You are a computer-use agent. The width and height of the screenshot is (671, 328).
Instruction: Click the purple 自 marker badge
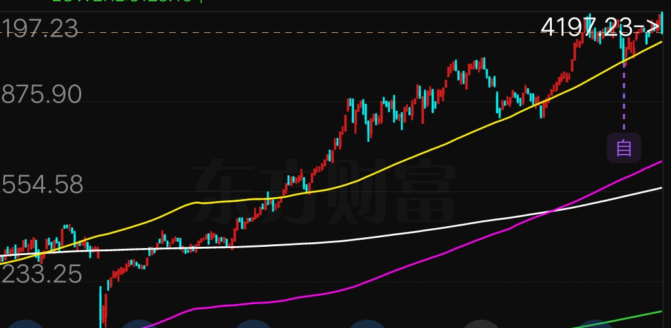click(623, 148)
